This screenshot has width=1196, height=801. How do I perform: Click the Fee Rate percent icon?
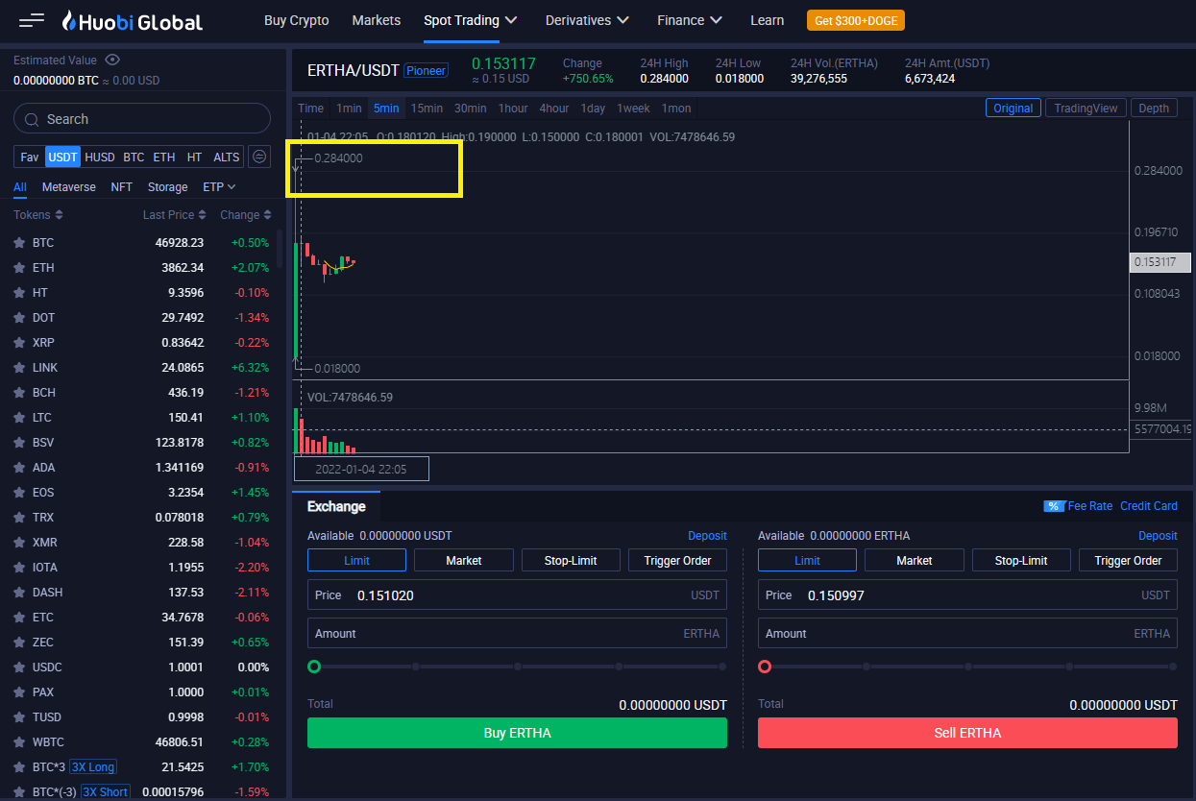(1054, 506)
